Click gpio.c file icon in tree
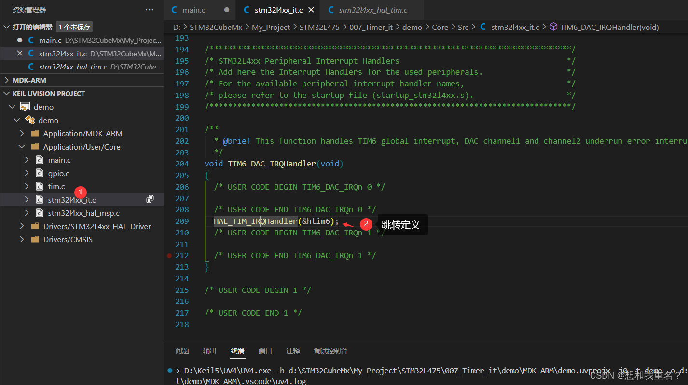 pos(40,173)
